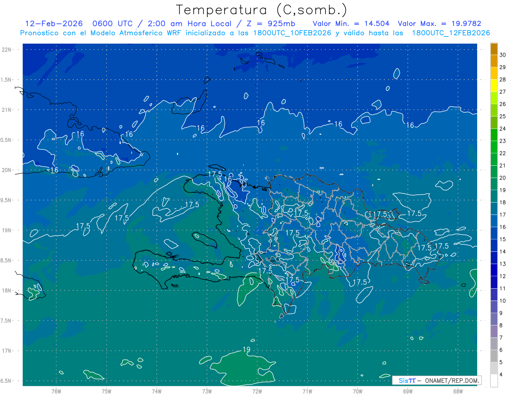The height and width of the screenshot is (397, 514).
Task: Click the title "Temperatura (C,somb.)"
Action: [x=262, y=10]
